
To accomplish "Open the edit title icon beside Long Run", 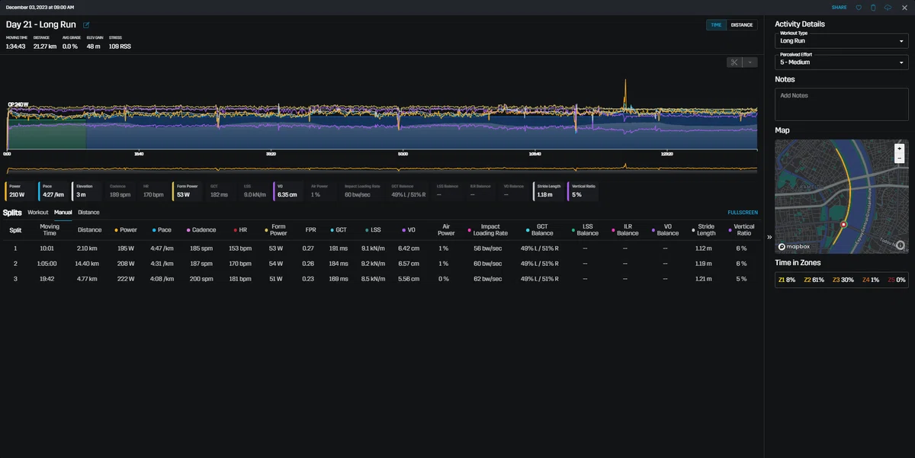I will tap(86, 25).
